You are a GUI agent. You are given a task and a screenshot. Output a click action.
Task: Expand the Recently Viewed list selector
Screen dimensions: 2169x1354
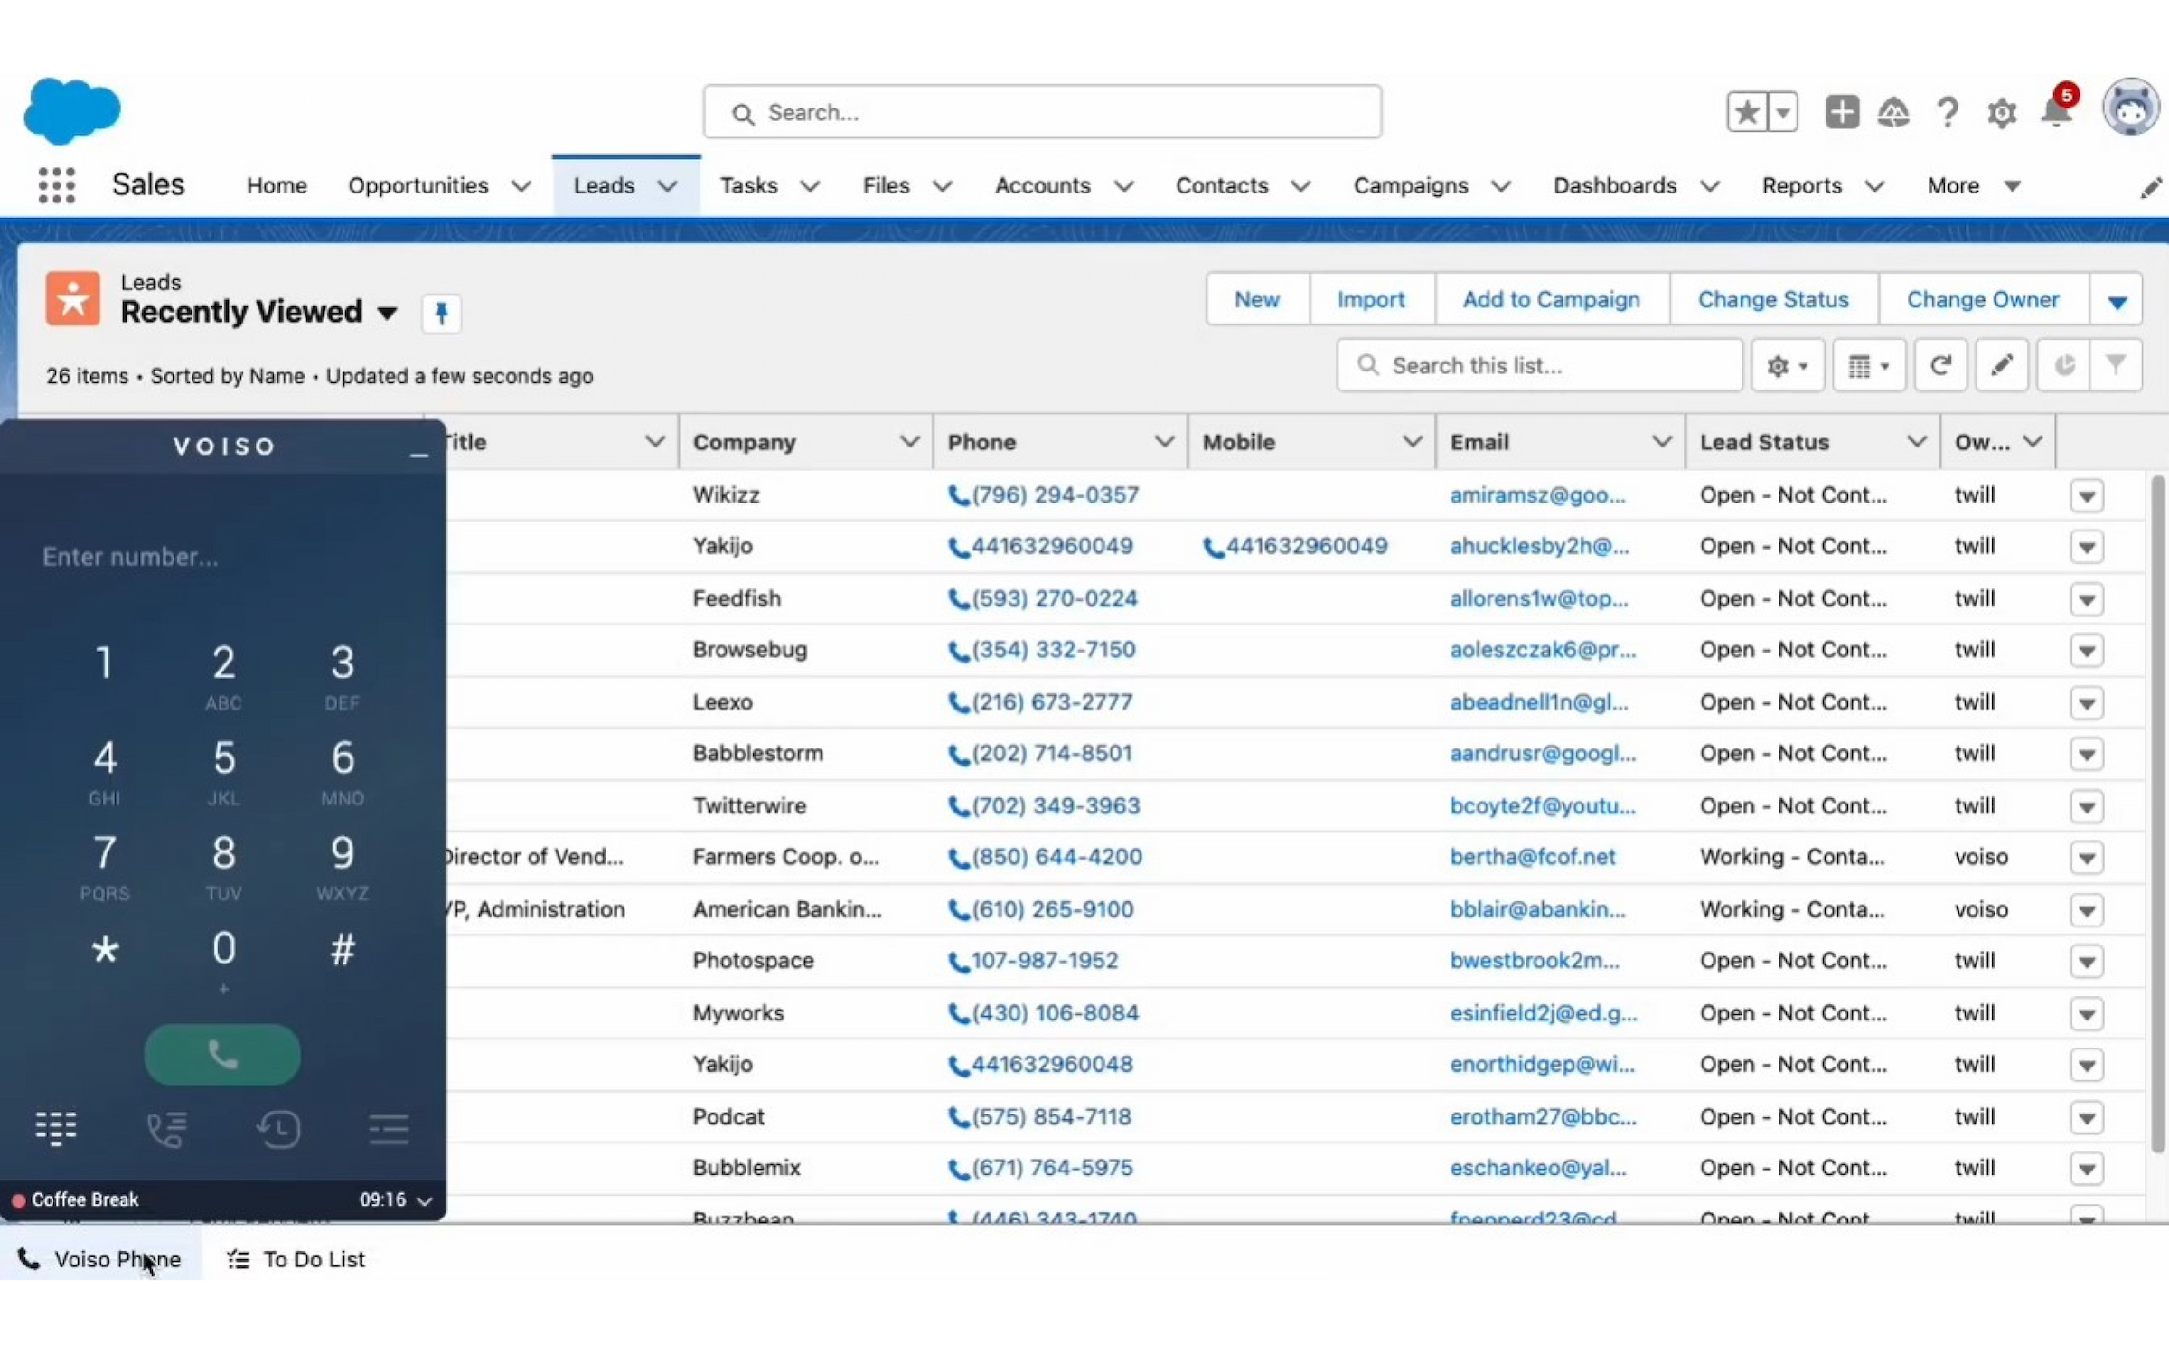click(387, 313)
